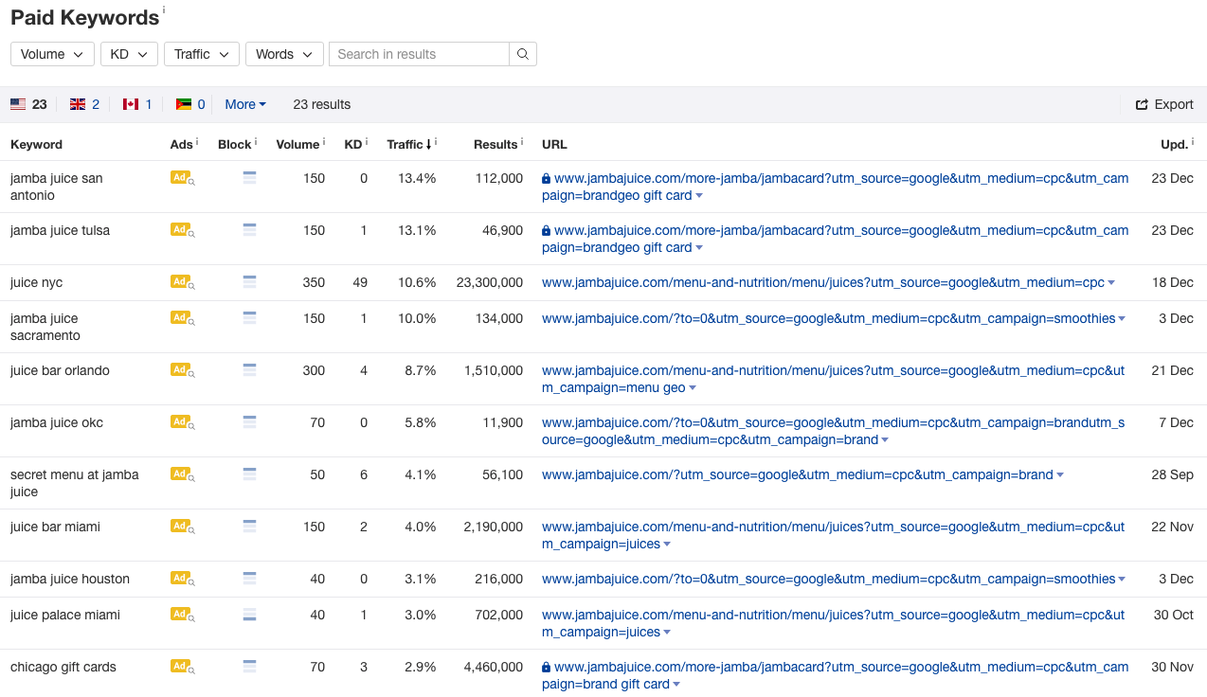This screenshot has width=1207, height=697.
Task: Click results value '23,300,000'
Action: [x=489, y=282]
